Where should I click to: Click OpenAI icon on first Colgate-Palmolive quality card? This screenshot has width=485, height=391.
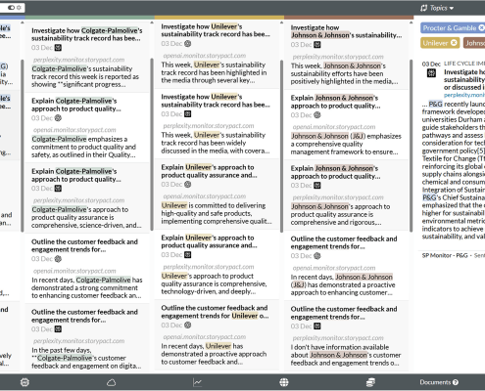58,118
